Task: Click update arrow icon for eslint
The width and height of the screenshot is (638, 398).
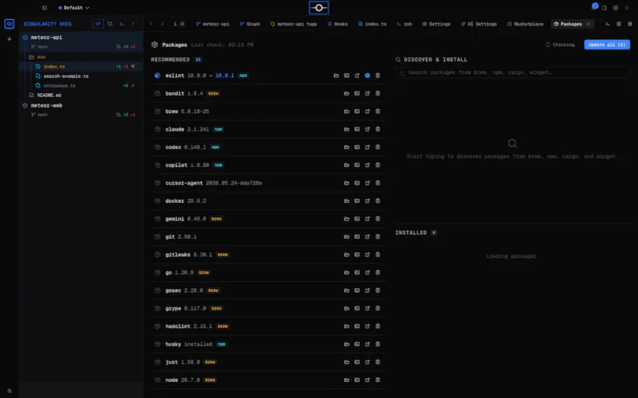Action: click(x=368, y=76)
